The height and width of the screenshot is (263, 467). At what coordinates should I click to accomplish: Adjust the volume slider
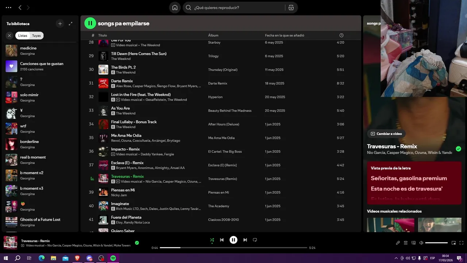(x=436, y=243)
